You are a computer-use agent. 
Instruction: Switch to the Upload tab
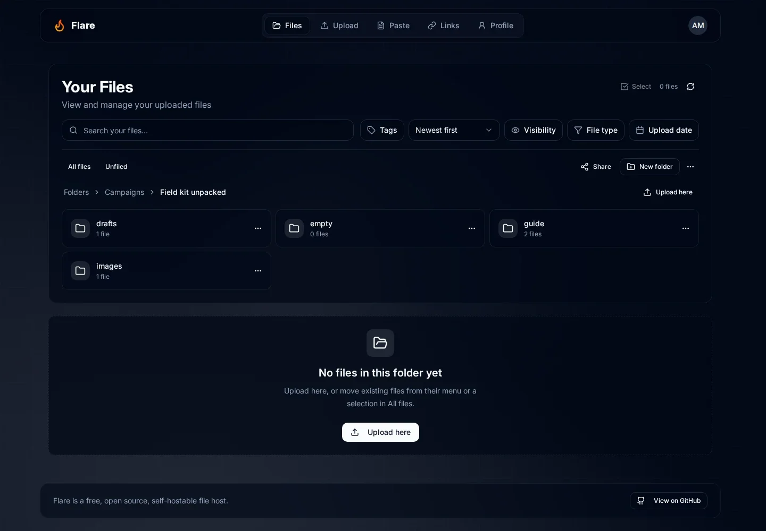click(x=339, y=25)
